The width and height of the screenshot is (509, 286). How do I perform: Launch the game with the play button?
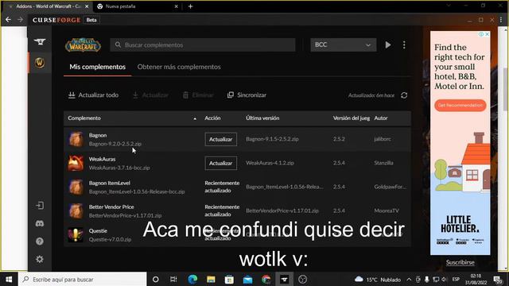pos(388,44)
